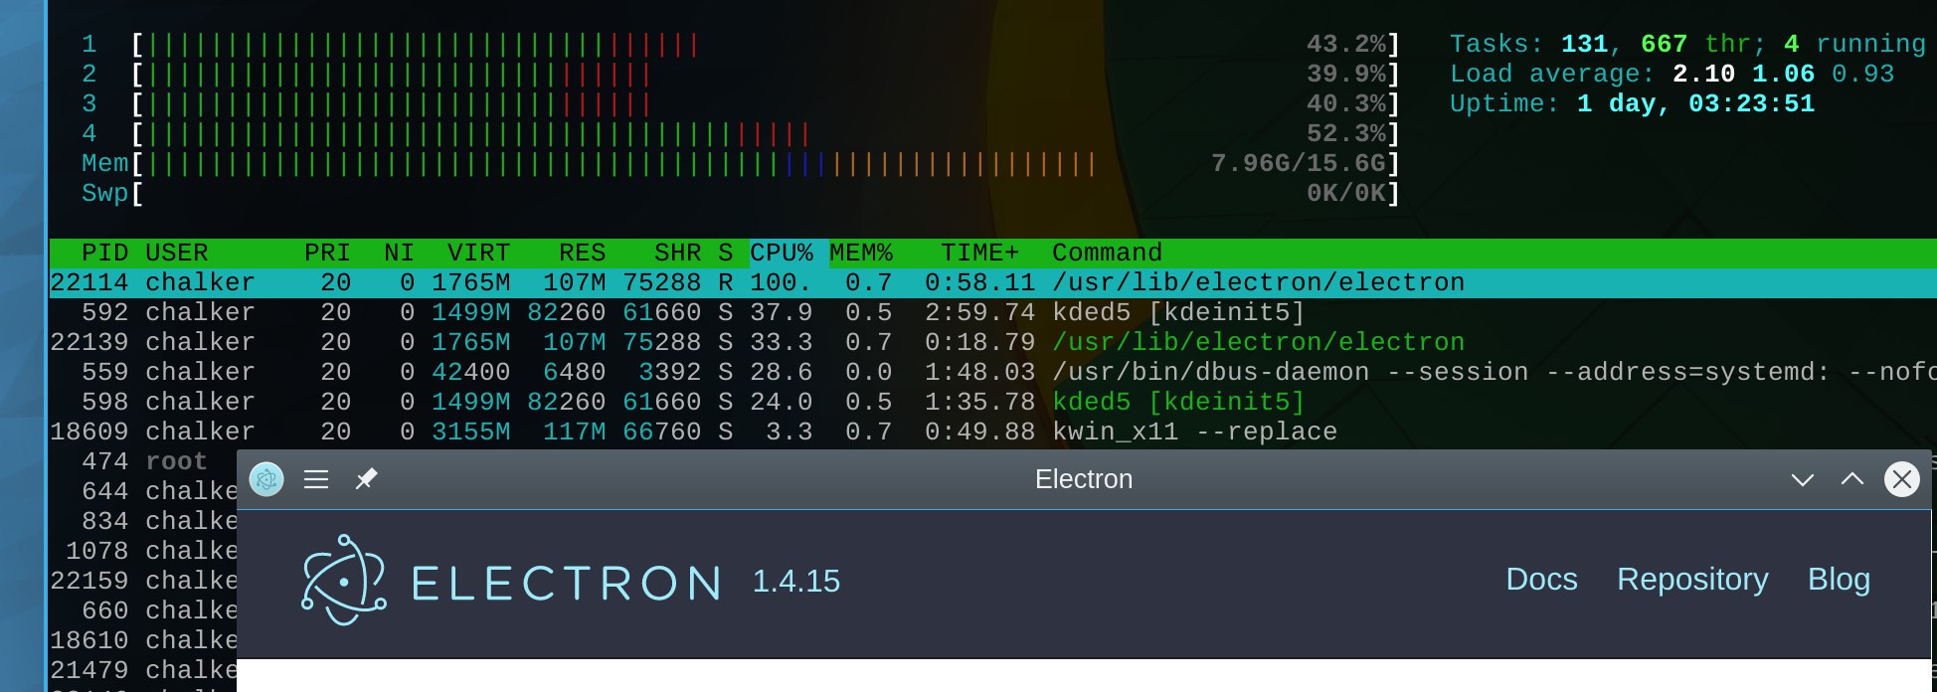Select process 22114 electron row
The height and width of the screenshot is (692, 1937).
coord(993,282)
